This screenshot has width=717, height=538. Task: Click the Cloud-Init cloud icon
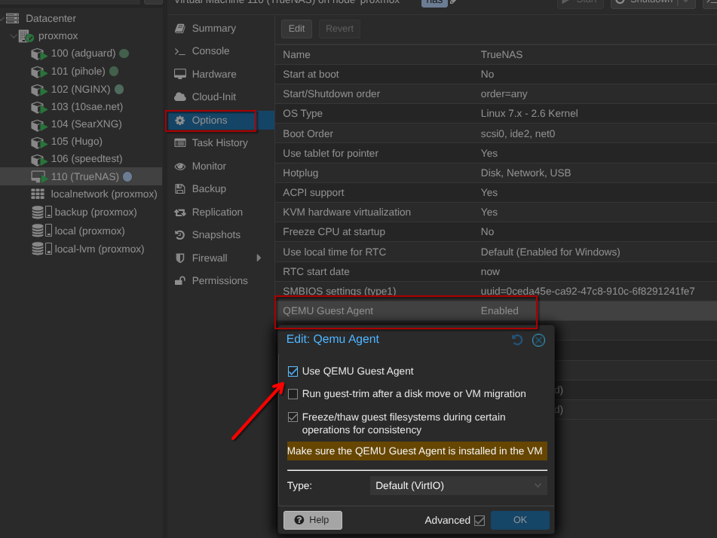point(180,97)
